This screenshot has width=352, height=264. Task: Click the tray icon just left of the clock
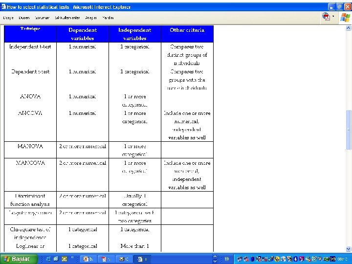click(x=332, y=259)
